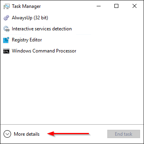Click the blank space right of AlwaysUp row
Viewport: 144px width, 144px height.
pos(95,18)
